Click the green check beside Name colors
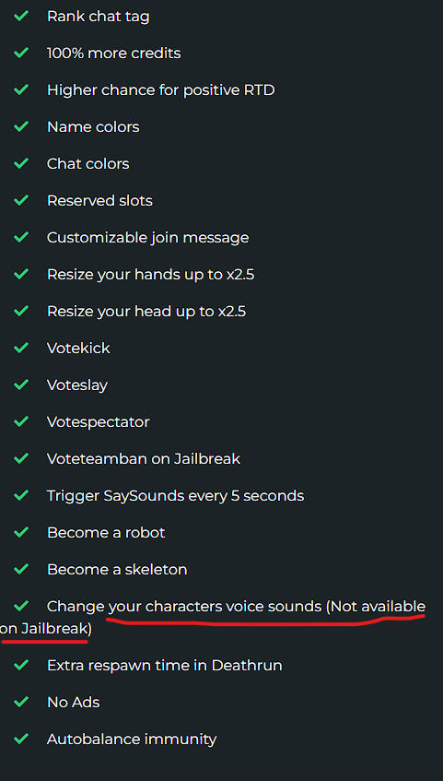This screenshot has height=781, width=443. (x=21, y=127)
